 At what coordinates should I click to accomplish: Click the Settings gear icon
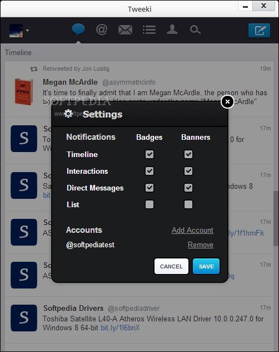click(68, 114)
